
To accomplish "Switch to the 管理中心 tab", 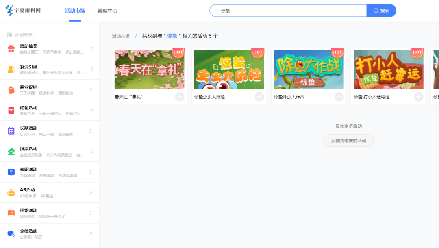I will [x=107, y=11].
